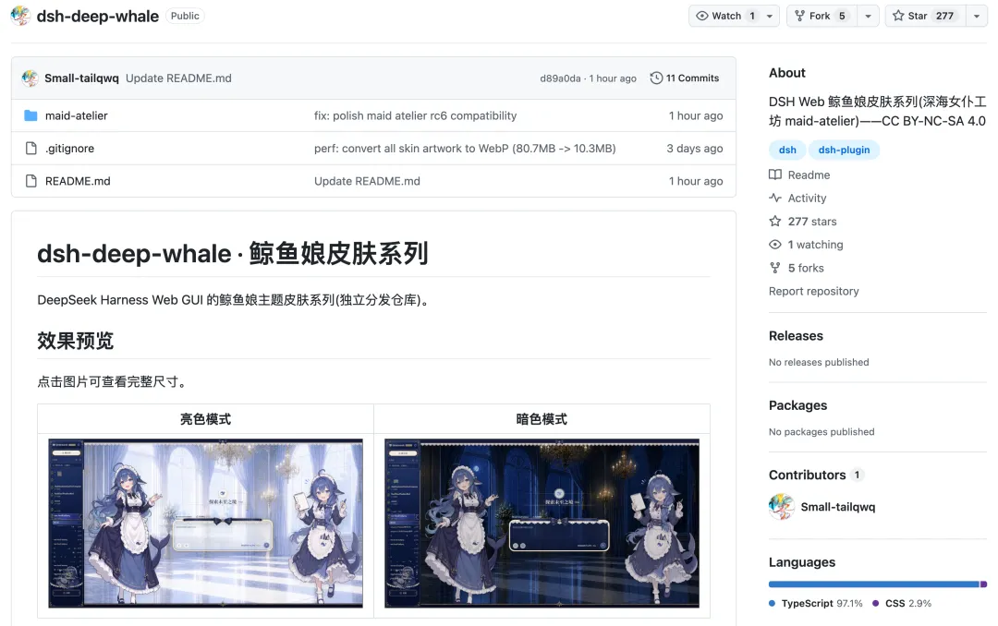The height and width of the screenshot is (626, 998).
Task: Open Small-tailqwq contributor profile name
Action: pos(837,507)
